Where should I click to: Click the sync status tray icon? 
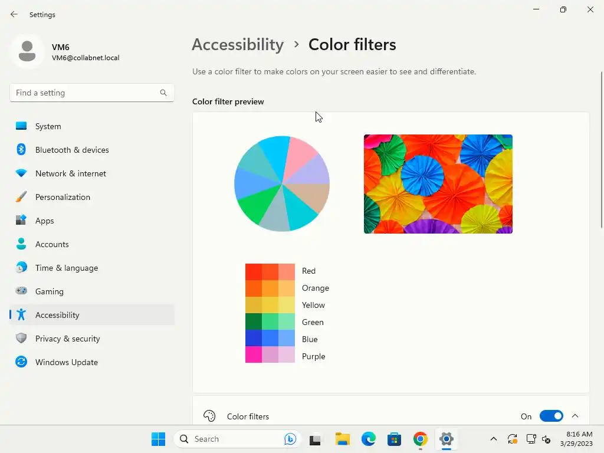513,439
